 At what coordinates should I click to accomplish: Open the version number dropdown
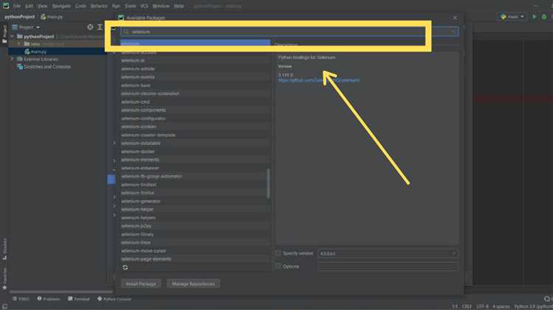[x=388, y=253]
